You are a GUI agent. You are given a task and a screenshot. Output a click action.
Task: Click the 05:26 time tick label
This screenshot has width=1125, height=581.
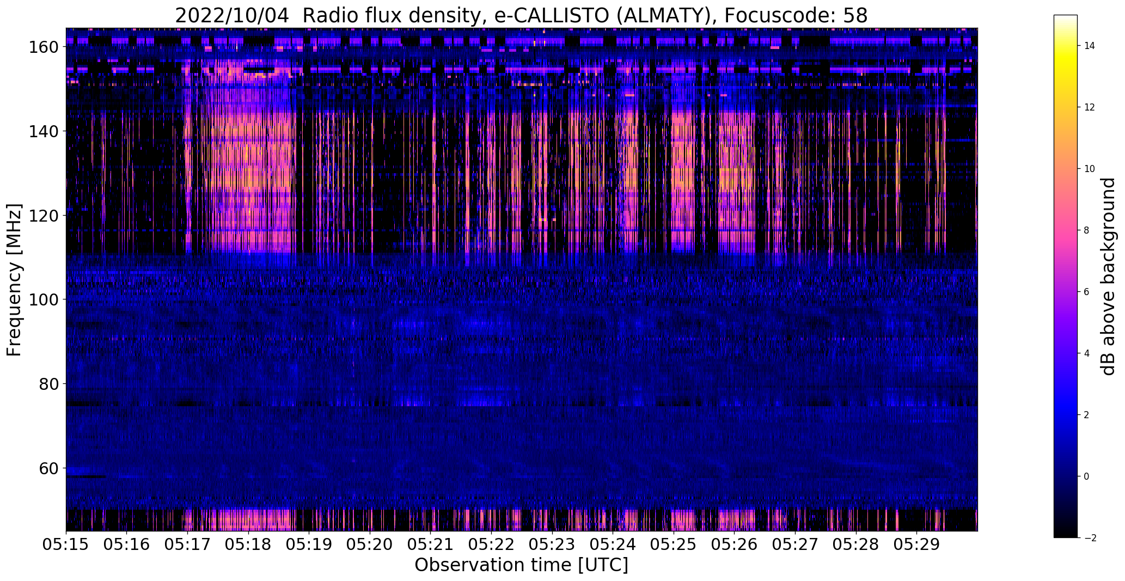pos(735,545)
